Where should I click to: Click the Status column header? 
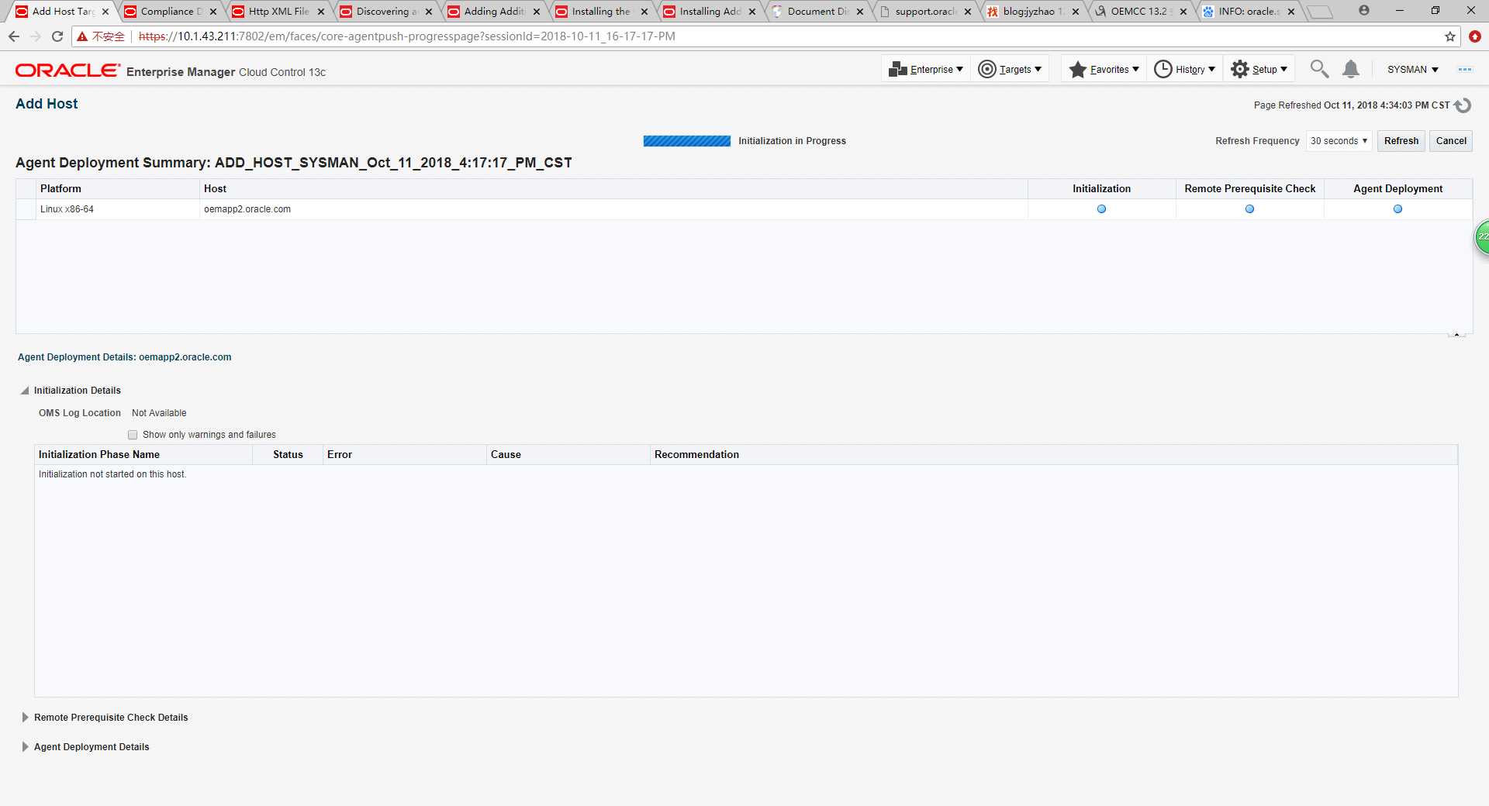288,455
